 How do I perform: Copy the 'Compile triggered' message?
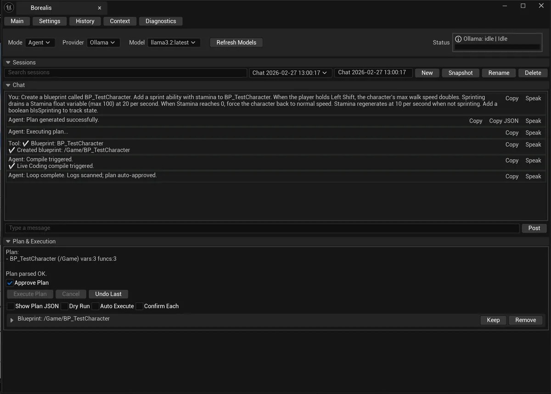(x=512, y=161)
